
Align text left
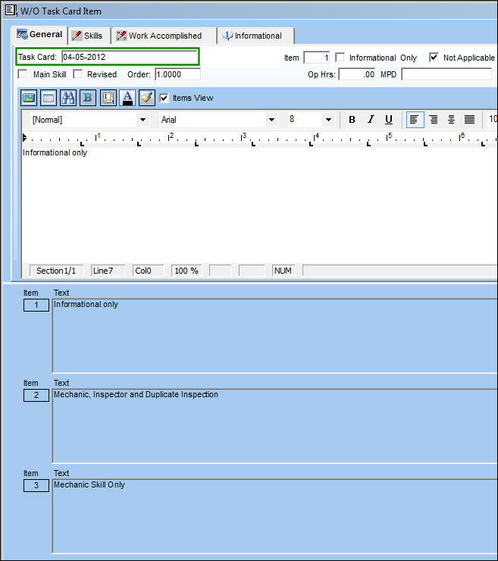[415, 120]
